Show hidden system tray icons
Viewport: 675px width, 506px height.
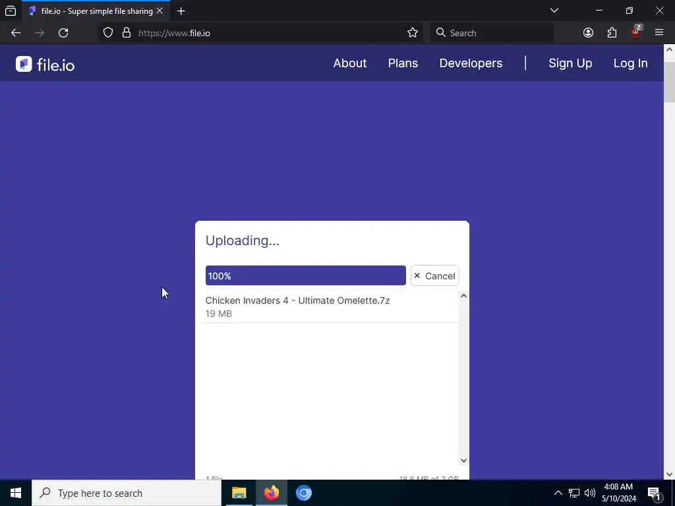pos(558,493)
